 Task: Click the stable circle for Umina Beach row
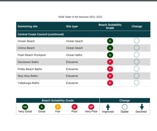(137, 47)
